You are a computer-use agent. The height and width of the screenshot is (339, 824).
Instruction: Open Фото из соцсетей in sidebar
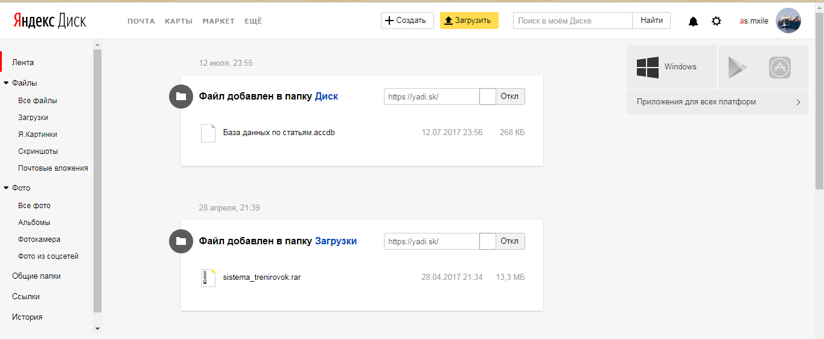tap(48, 256)
